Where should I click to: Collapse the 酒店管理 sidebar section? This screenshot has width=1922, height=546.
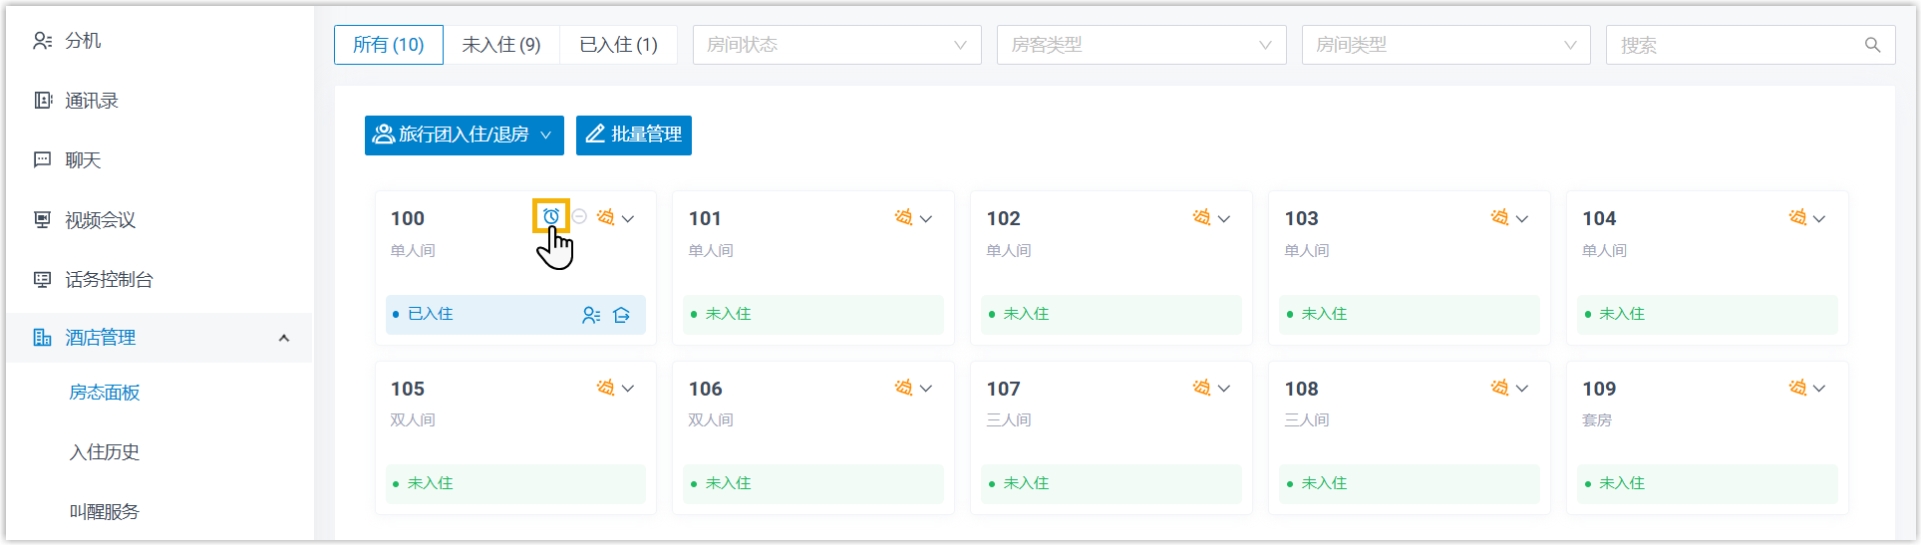coord(284,338)
